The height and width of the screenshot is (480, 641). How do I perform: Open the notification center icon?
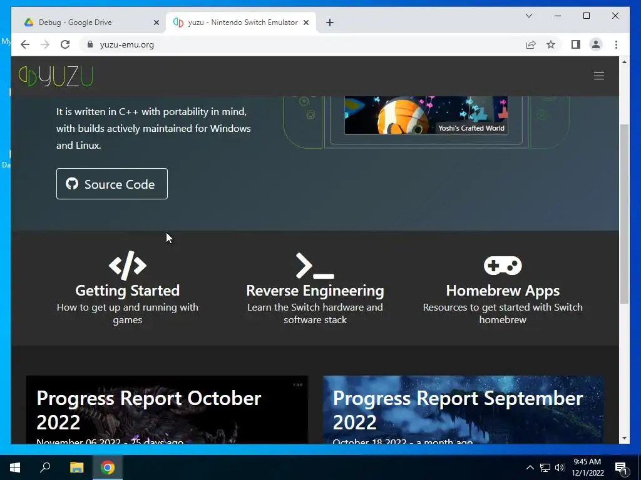621,467
